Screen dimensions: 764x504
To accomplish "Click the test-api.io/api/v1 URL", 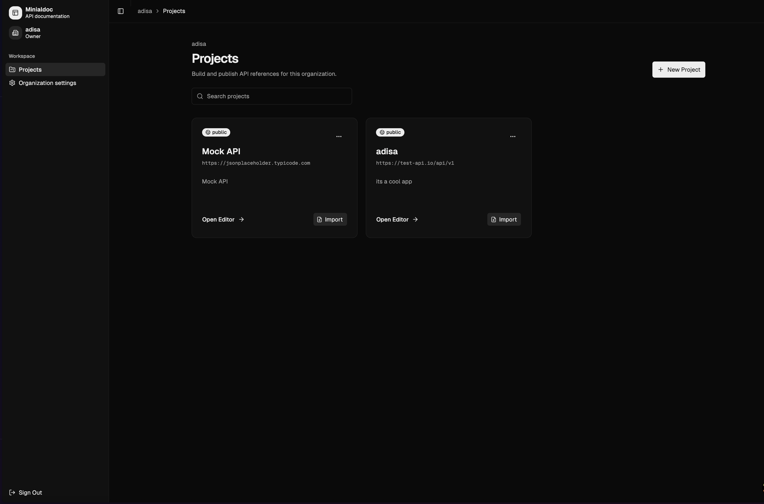I will pos(415,163).
